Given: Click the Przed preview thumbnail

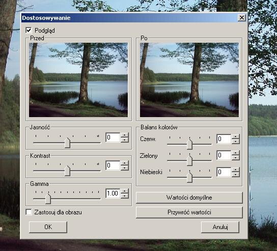Looking at the screenshot, I should (x=78, y=80).
